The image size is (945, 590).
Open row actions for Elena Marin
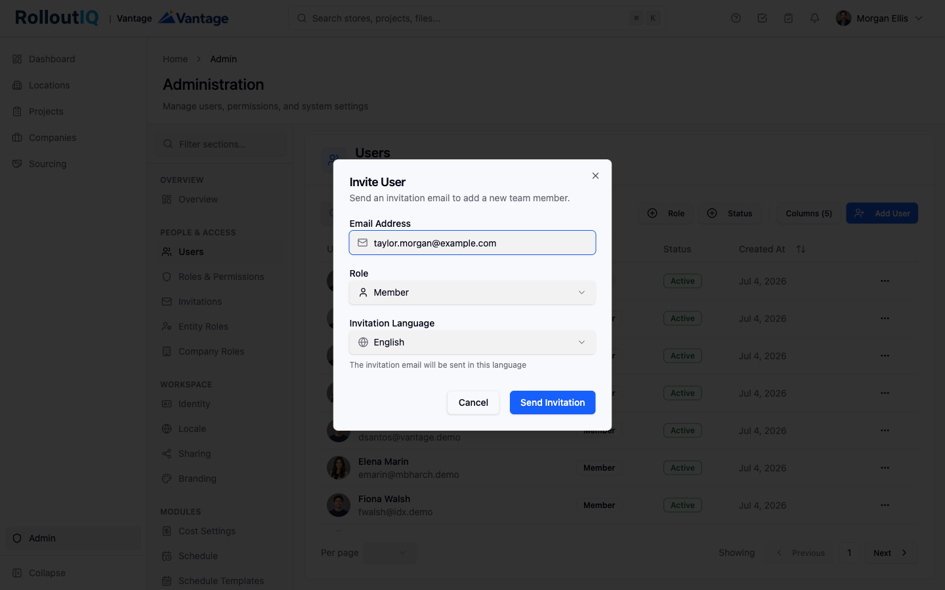pyautogui.click(x=885, y=468)
